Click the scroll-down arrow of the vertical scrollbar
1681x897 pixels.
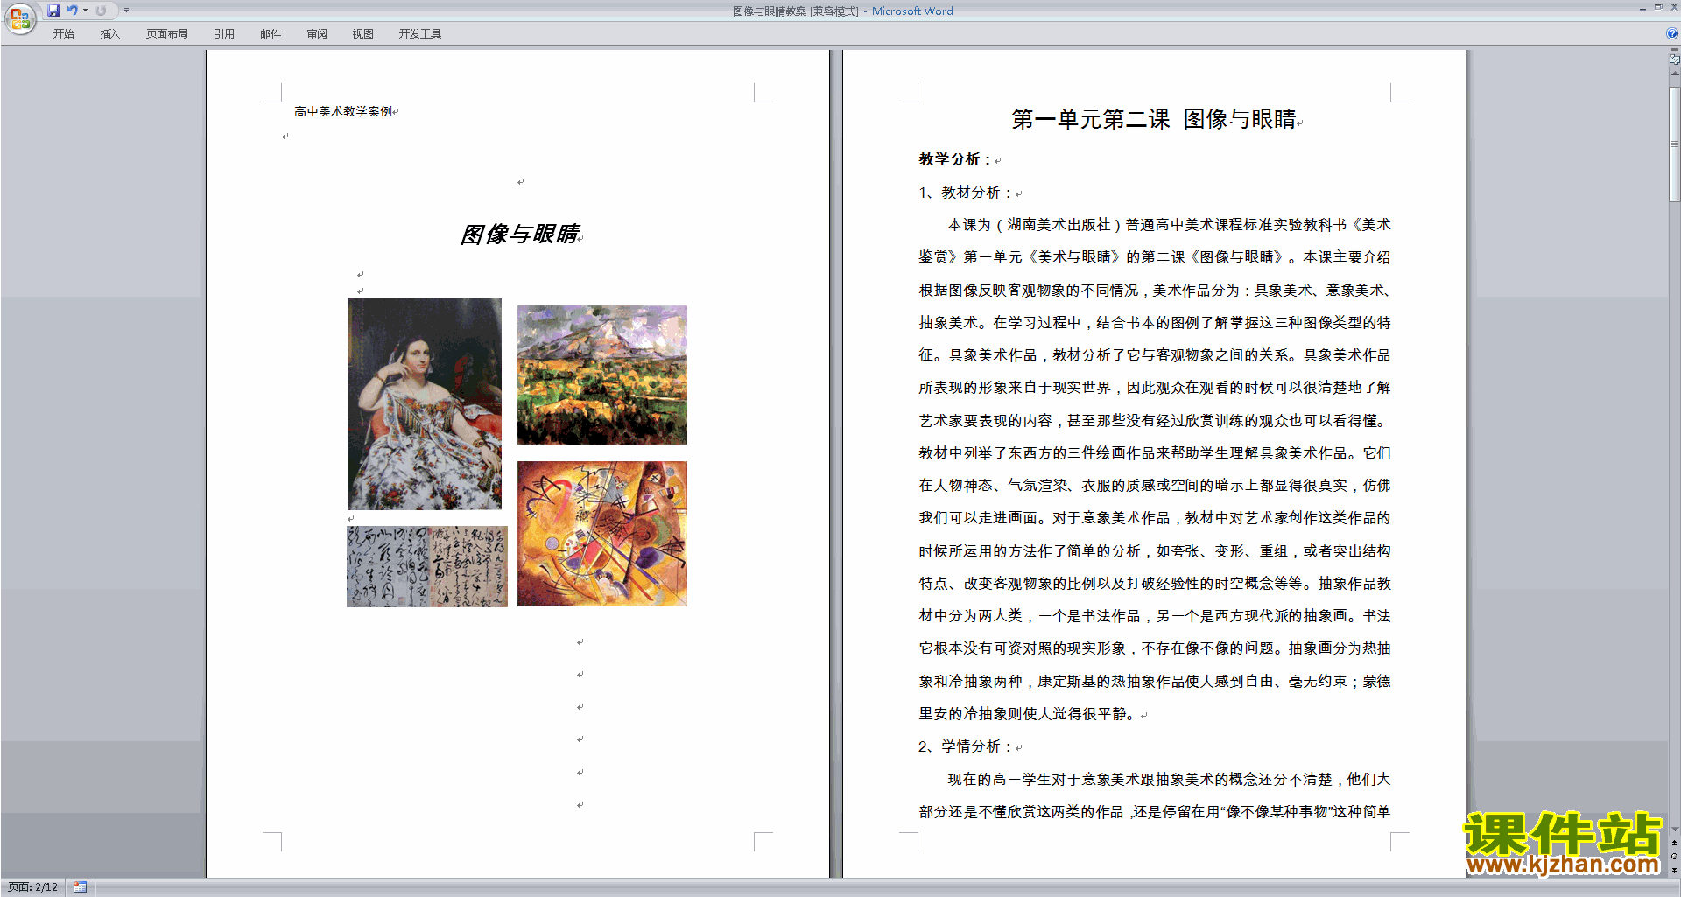tap(1674, 830)
